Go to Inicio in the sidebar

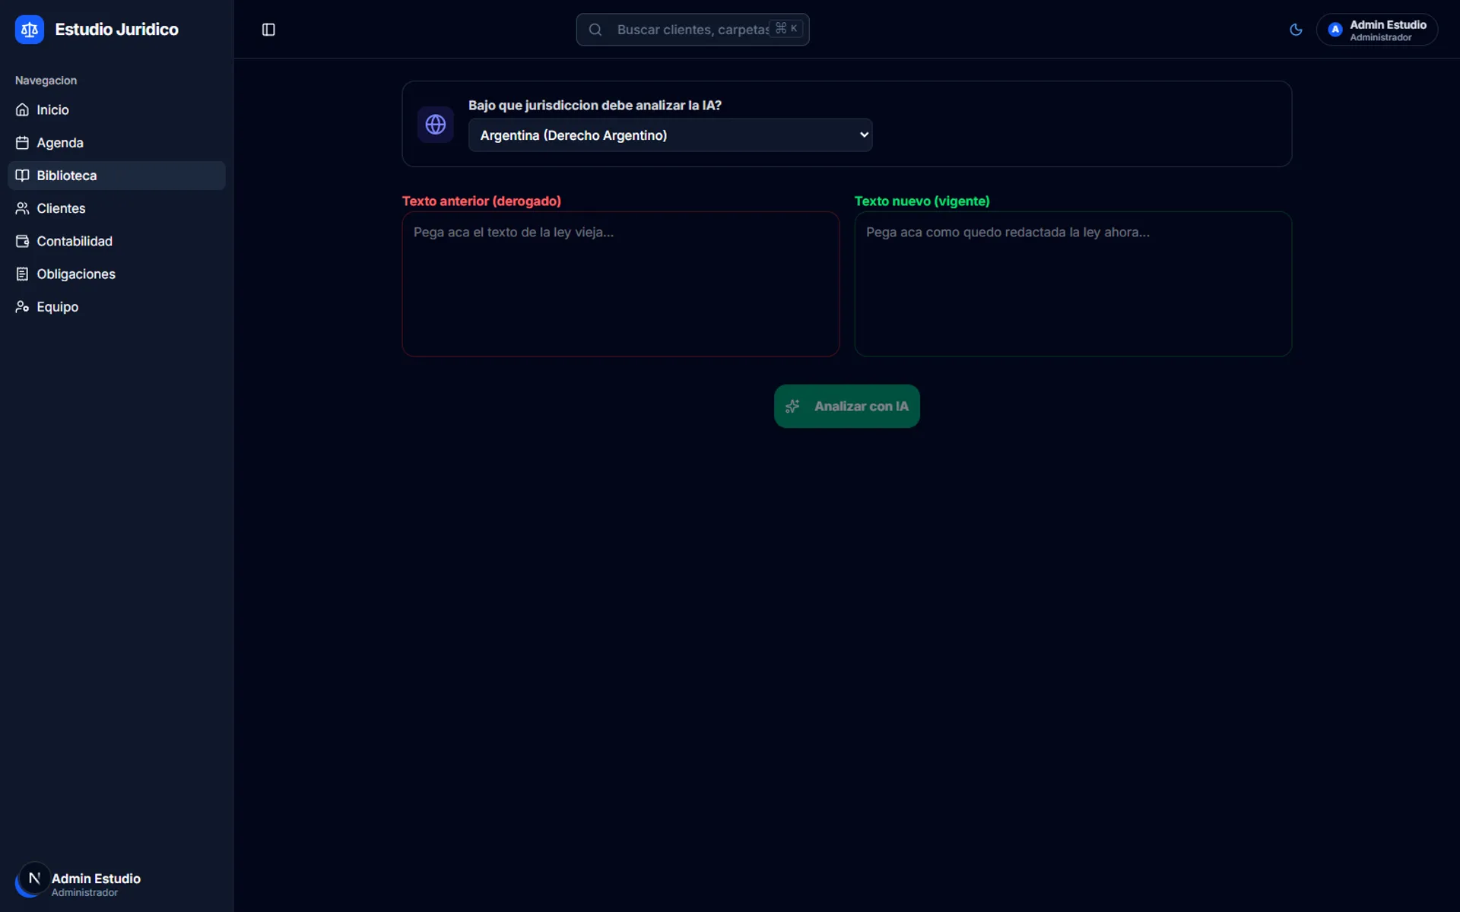(116, 110)
